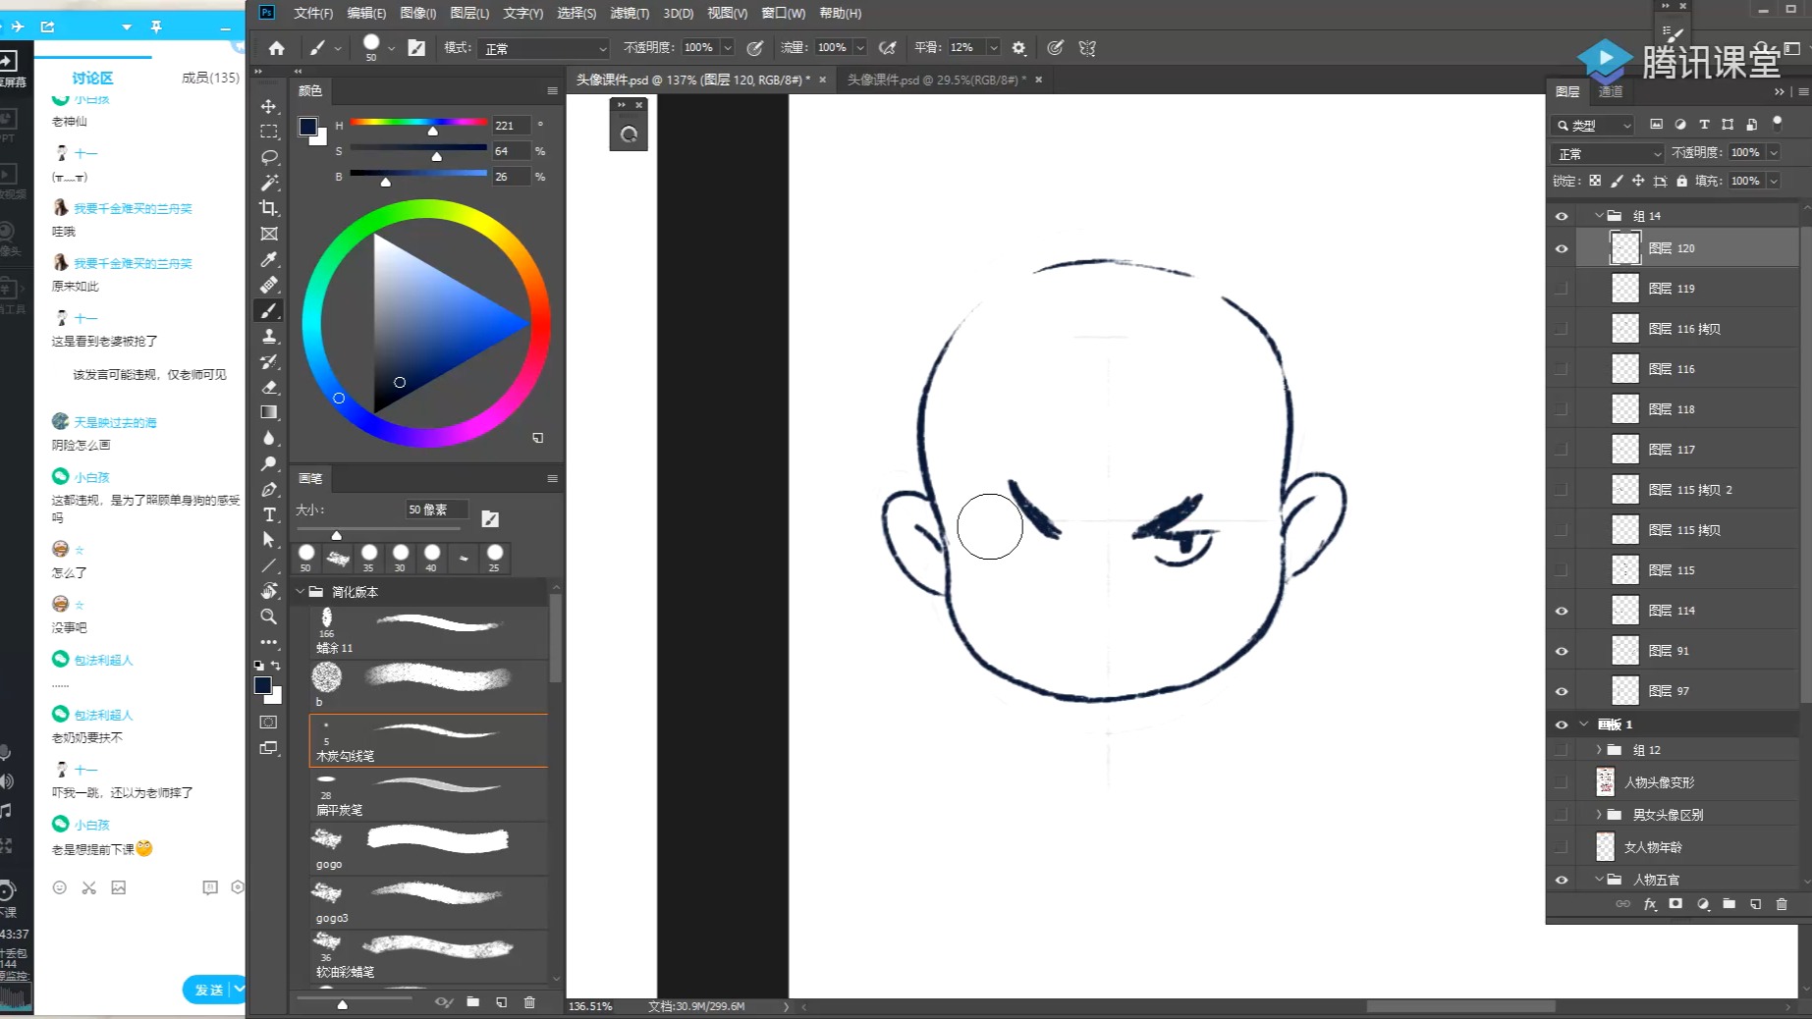Screen dimensions: 1812x1019
Task: Select the Rectangular Marquee tool
Action: point(268,132)
